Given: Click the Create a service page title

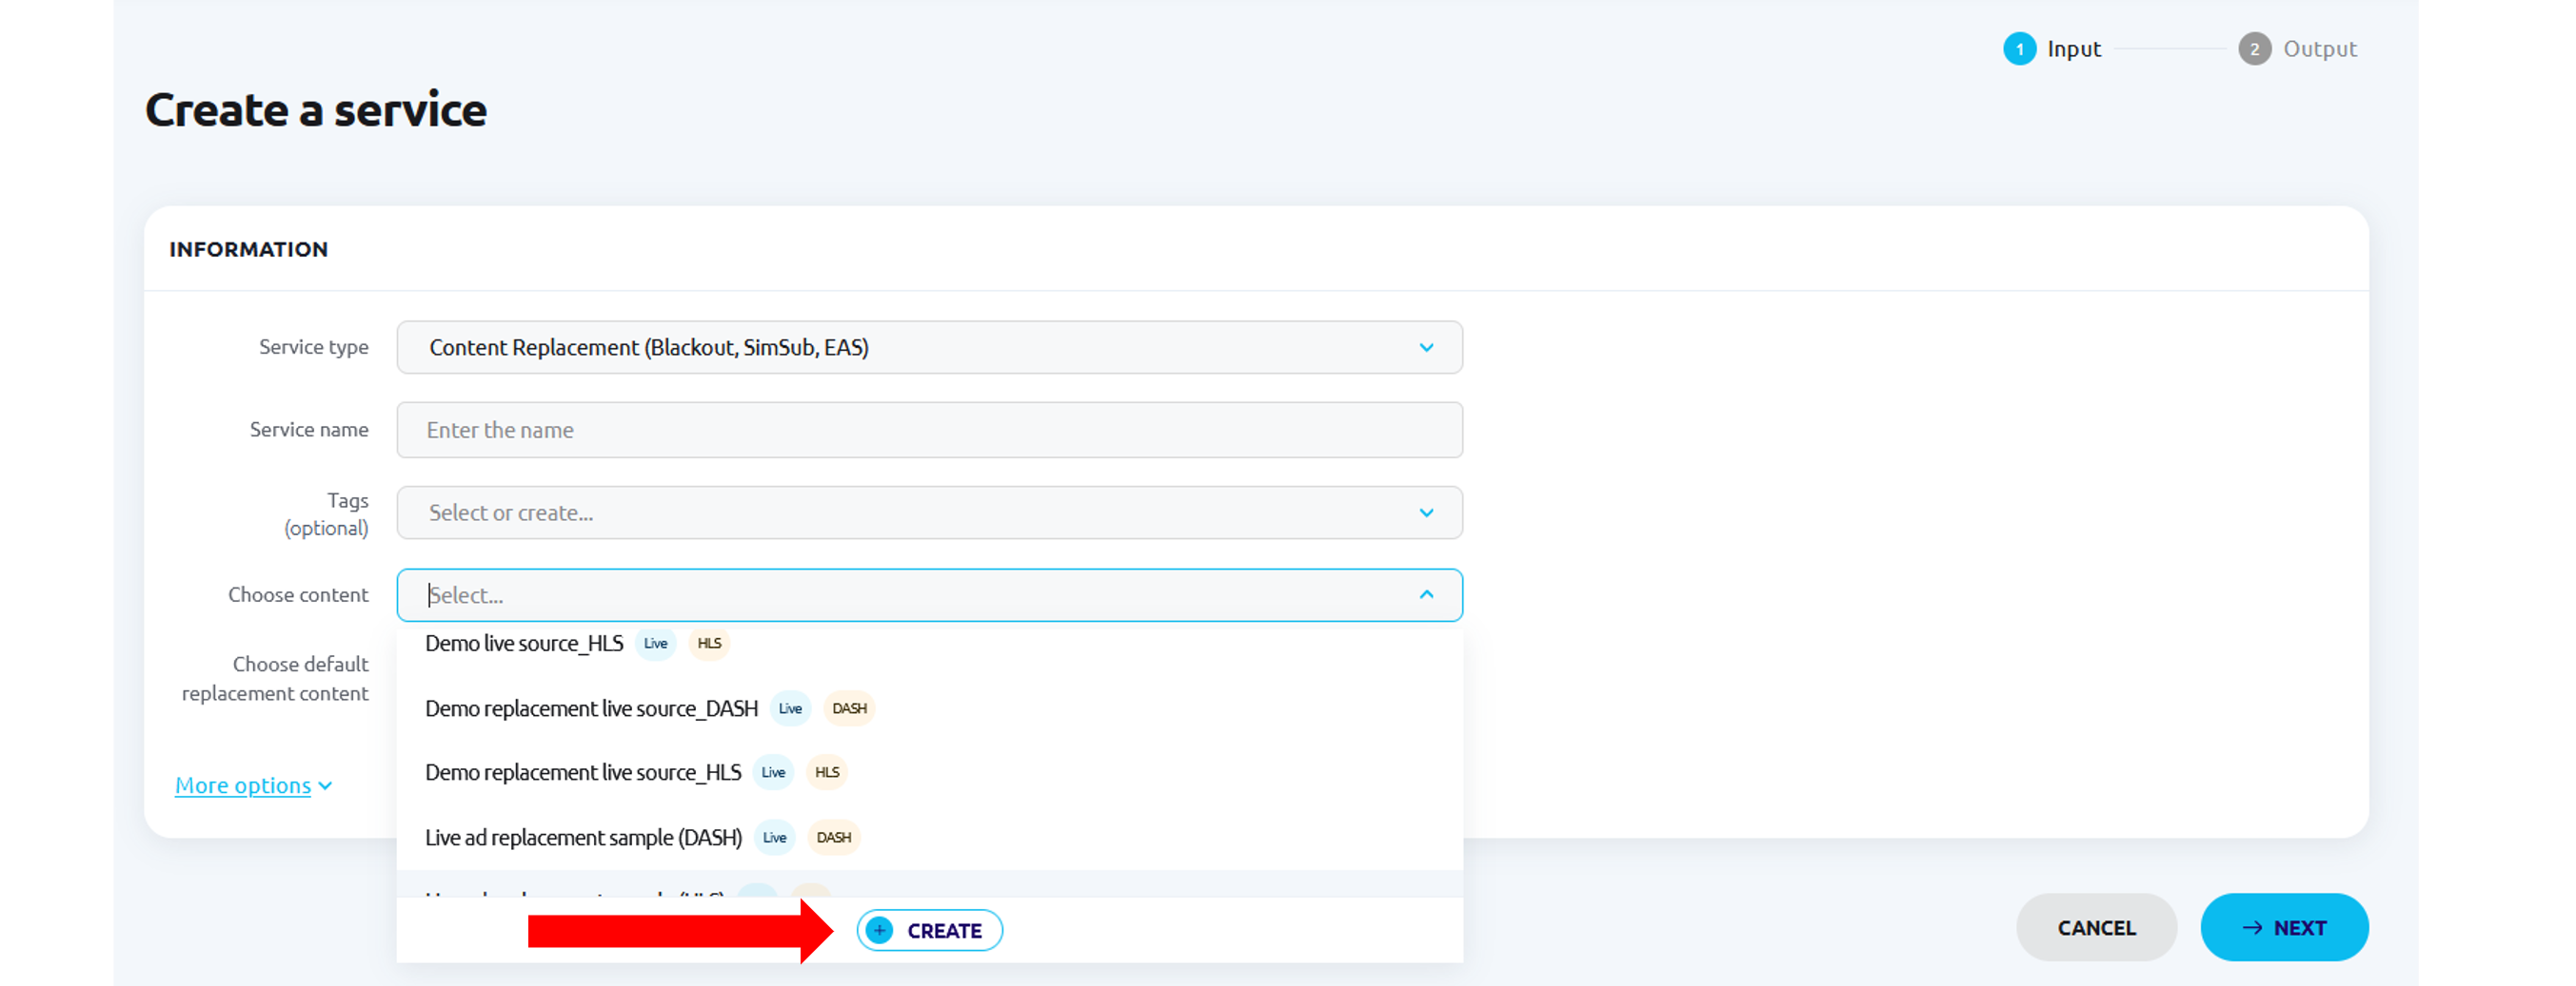Looking at the screenshot, I should coord(316,110).
